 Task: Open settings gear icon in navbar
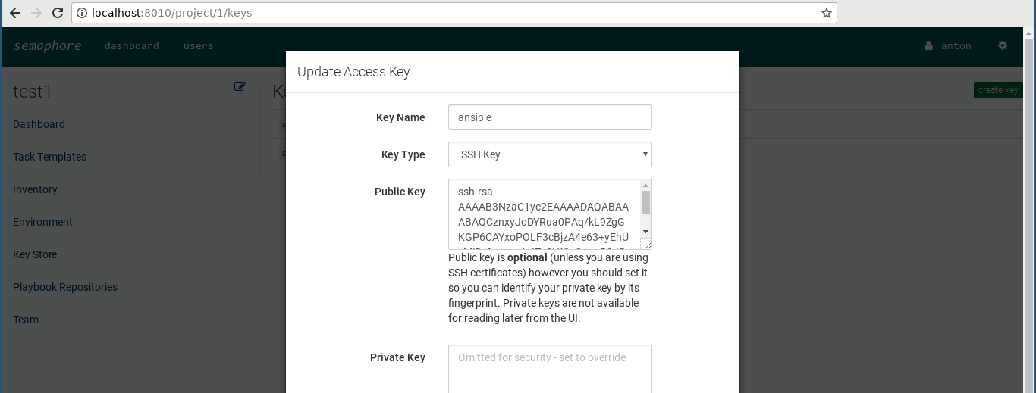(1003, 45)
